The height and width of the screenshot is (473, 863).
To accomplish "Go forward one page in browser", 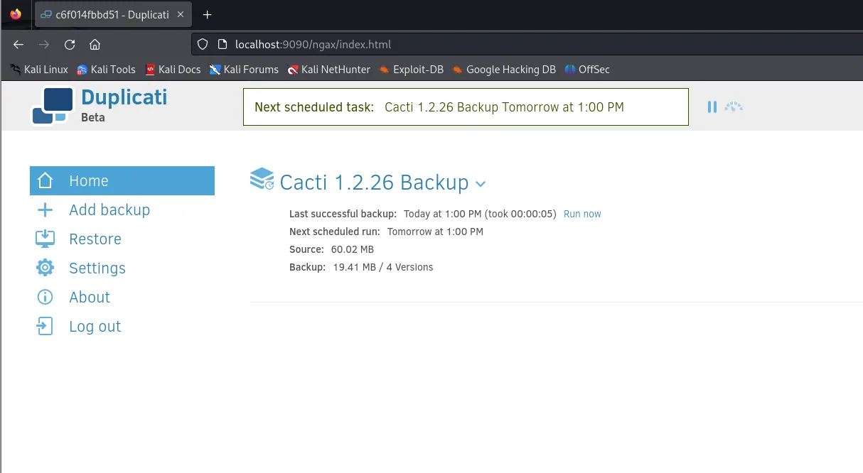I will coord(44,44).
